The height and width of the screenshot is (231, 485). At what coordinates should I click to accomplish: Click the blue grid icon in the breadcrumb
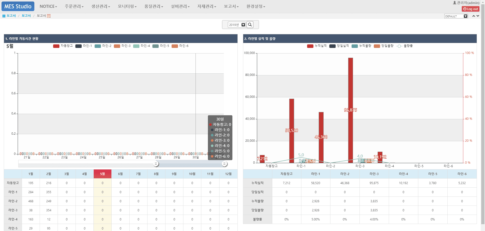click(x=4, y=16)
